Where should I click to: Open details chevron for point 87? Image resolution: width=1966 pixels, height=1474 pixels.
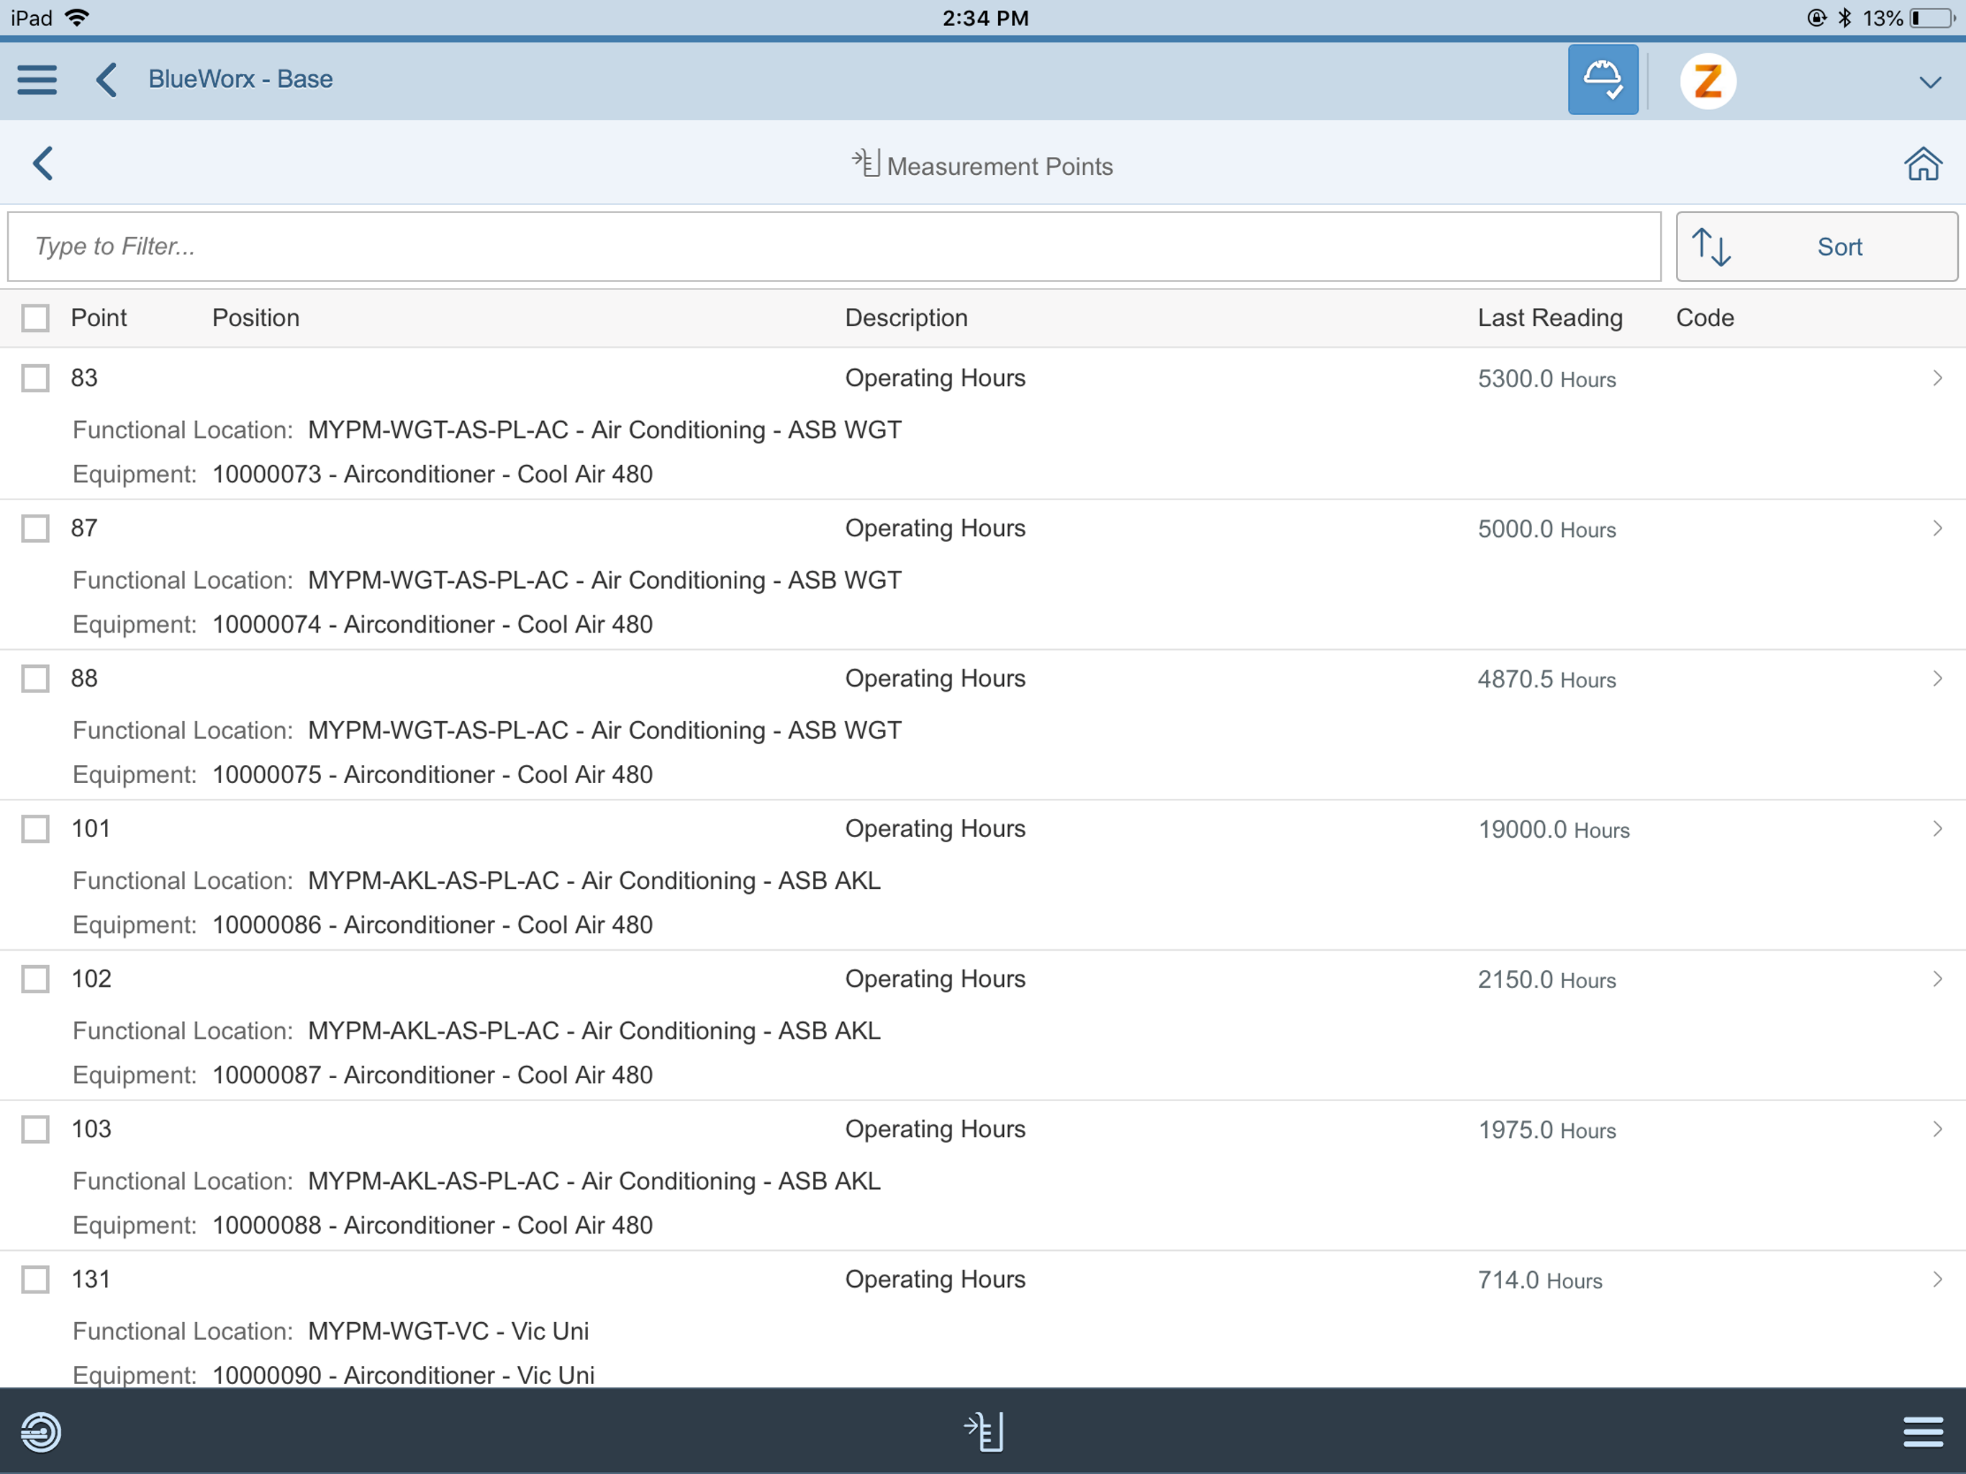click(x=1936, y=529)
